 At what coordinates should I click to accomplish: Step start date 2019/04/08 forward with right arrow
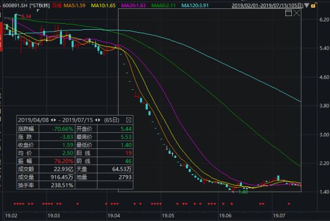click(x=55, y=120)
